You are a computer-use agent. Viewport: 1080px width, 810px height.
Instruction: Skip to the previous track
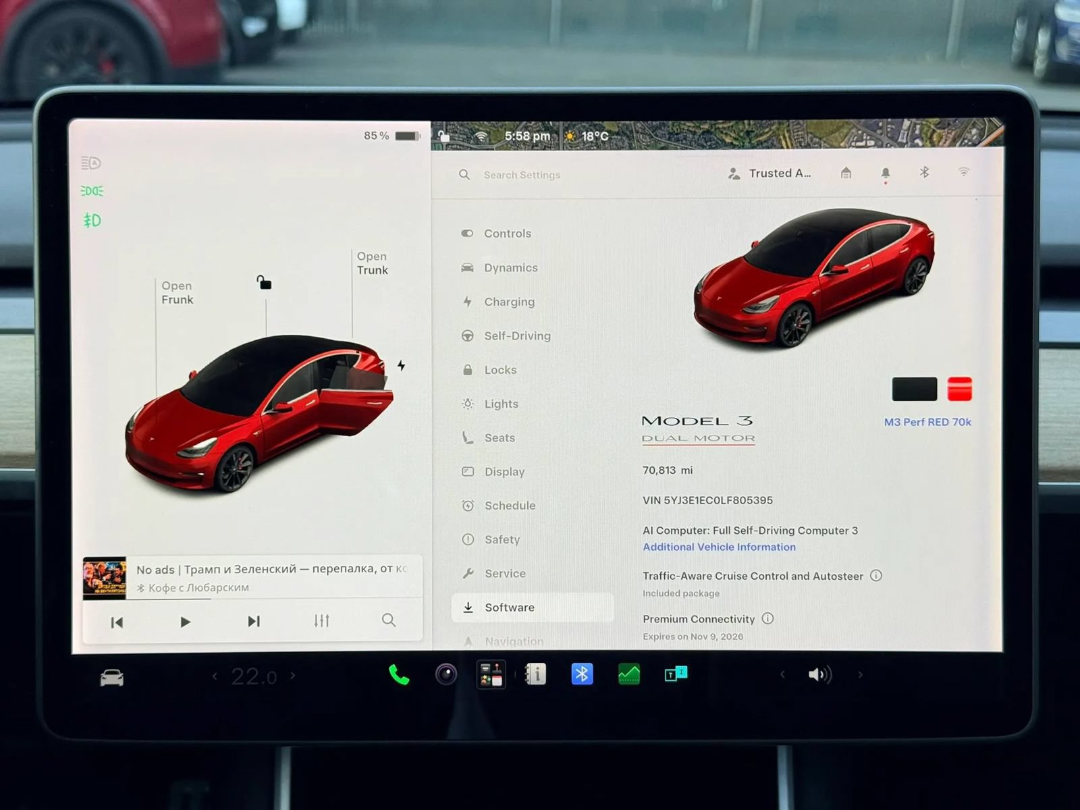[x=117, y=622]
